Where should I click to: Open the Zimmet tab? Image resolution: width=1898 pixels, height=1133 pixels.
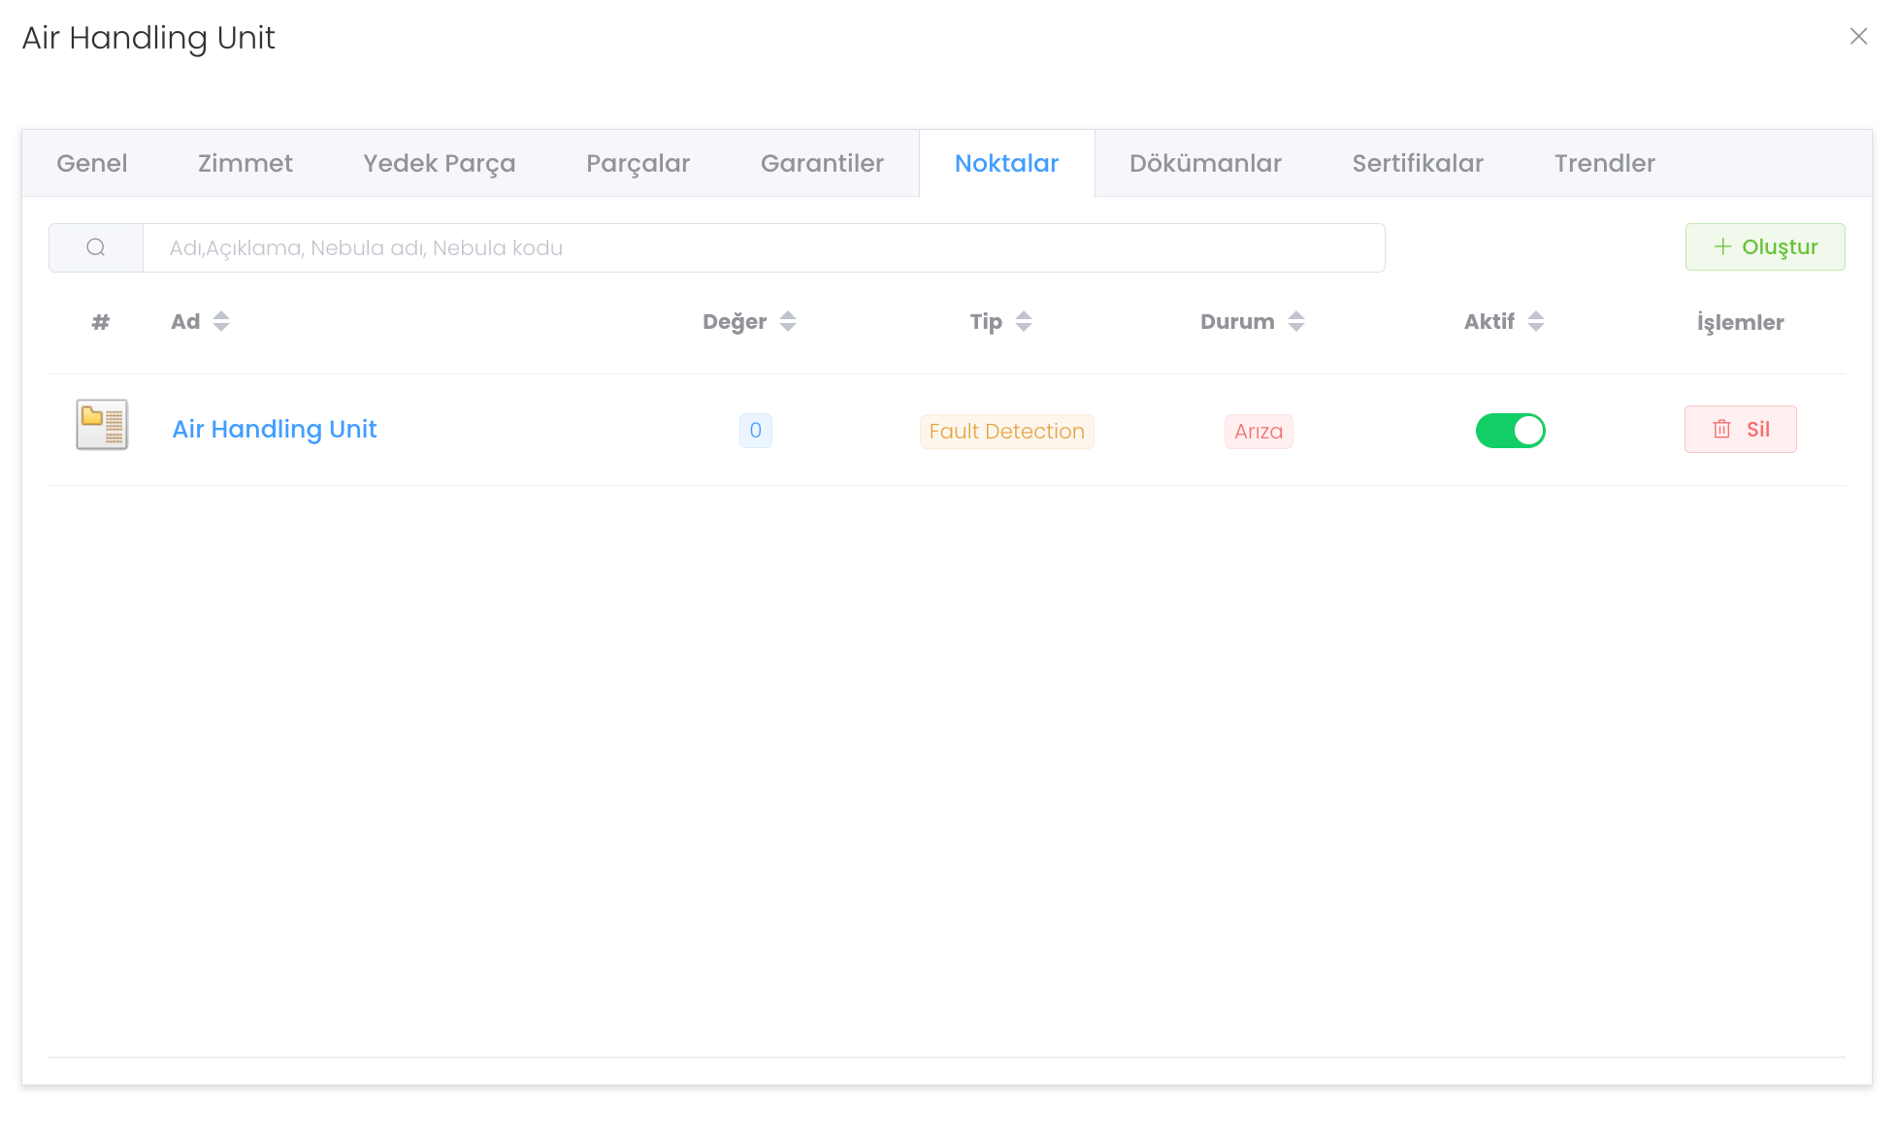[245, 163]
